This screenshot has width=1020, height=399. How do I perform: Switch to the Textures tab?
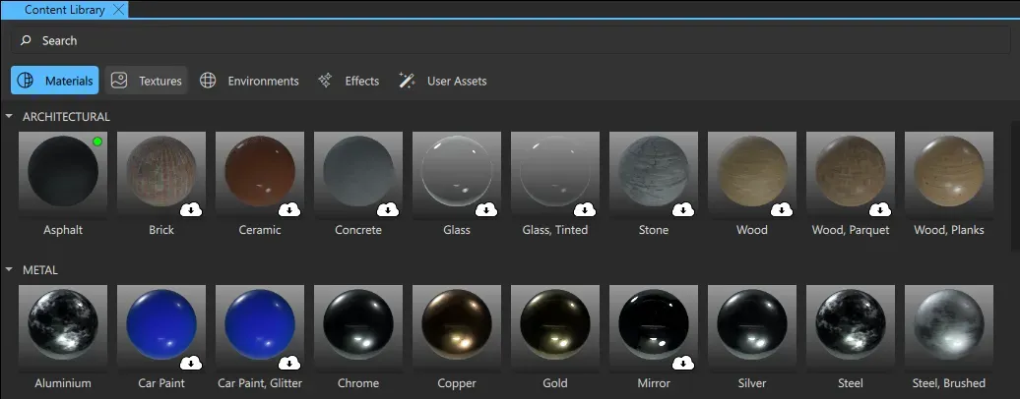pos(147,81)
